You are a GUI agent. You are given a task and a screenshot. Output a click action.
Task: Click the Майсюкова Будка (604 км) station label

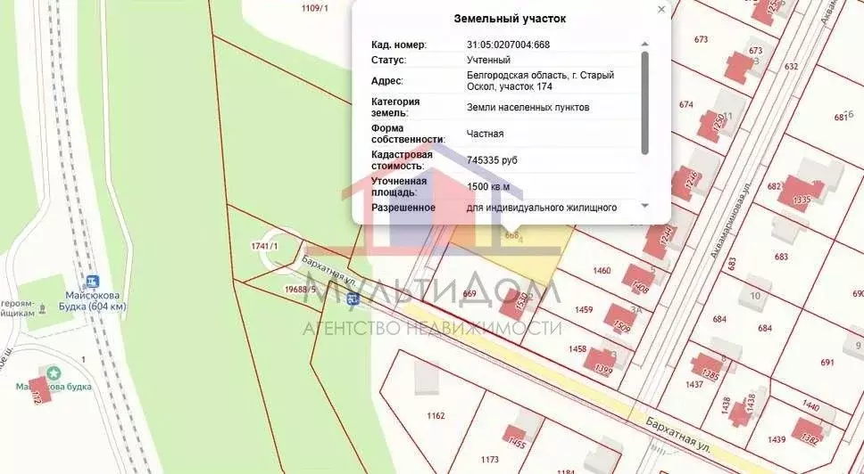(x=94, y=301)
